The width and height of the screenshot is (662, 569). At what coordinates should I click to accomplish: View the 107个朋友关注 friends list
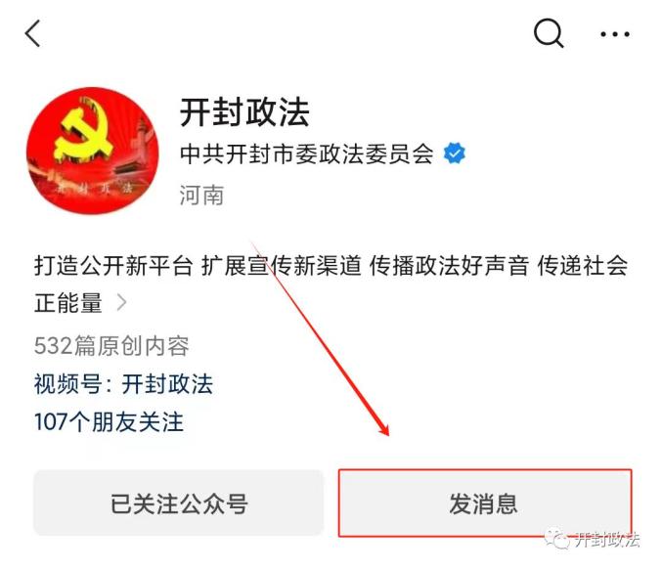(x=109, y=421)
